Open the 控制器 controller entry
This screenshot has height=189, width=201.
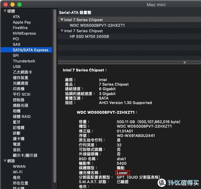(x=19, y=100)
